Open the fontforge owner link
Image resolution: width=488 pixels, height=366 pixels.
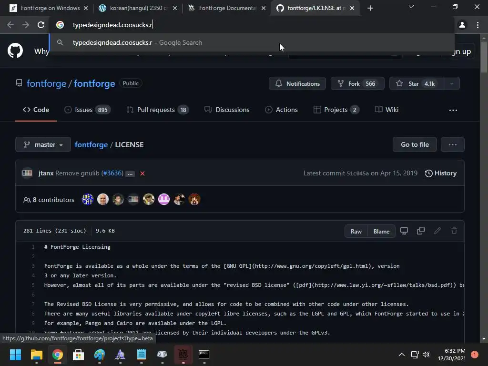[46, 83]
